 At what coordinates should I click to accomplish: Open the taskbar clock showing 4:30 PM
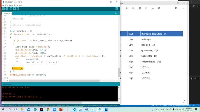188,110
